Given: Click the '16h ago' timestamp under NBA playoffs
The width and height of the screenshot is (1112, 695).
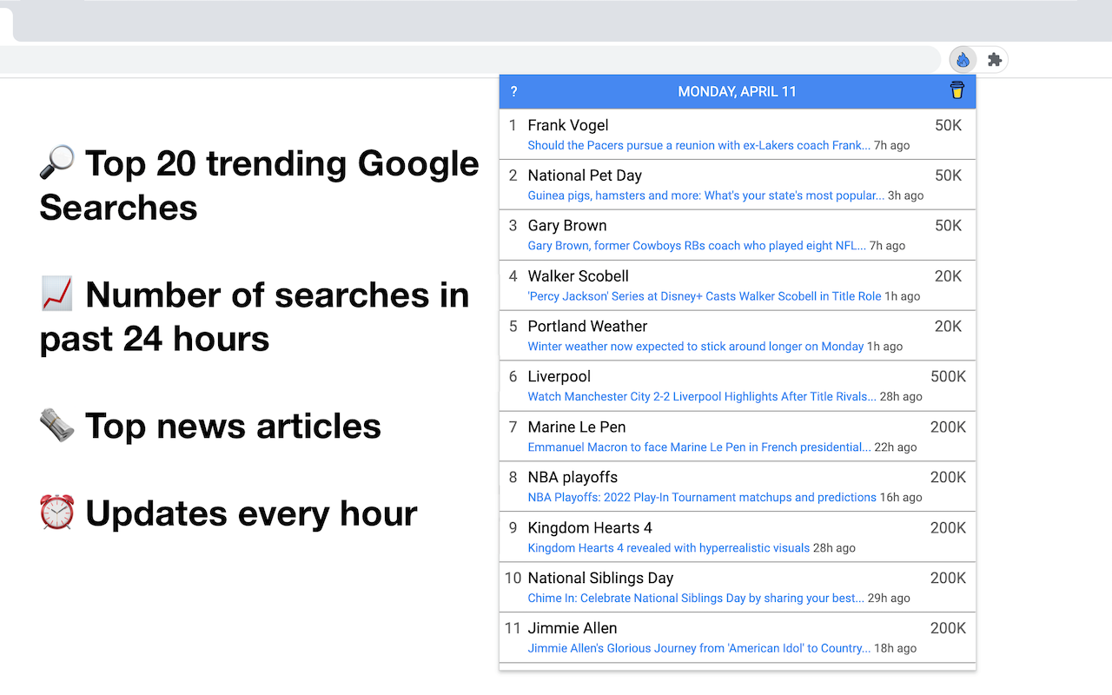Looking at the screenshot, I should pyautogui.click(x=901, y=498).
